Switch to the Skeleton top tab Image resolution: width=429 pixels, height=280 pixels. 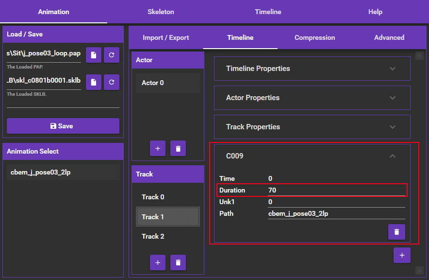pyautogui.click(x=161, y=12)
